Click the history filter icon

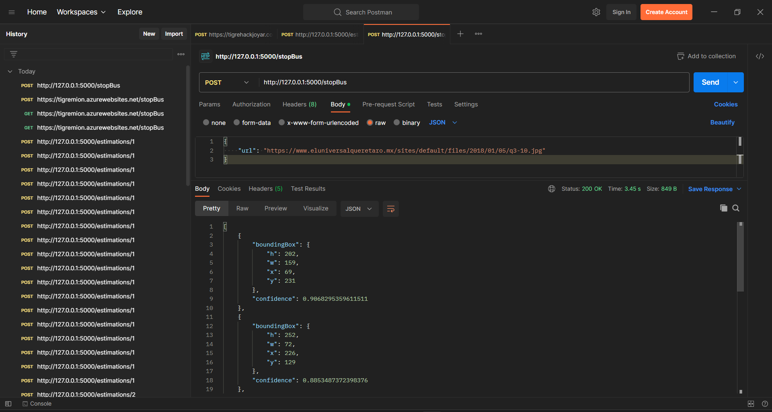click(14, 54)
